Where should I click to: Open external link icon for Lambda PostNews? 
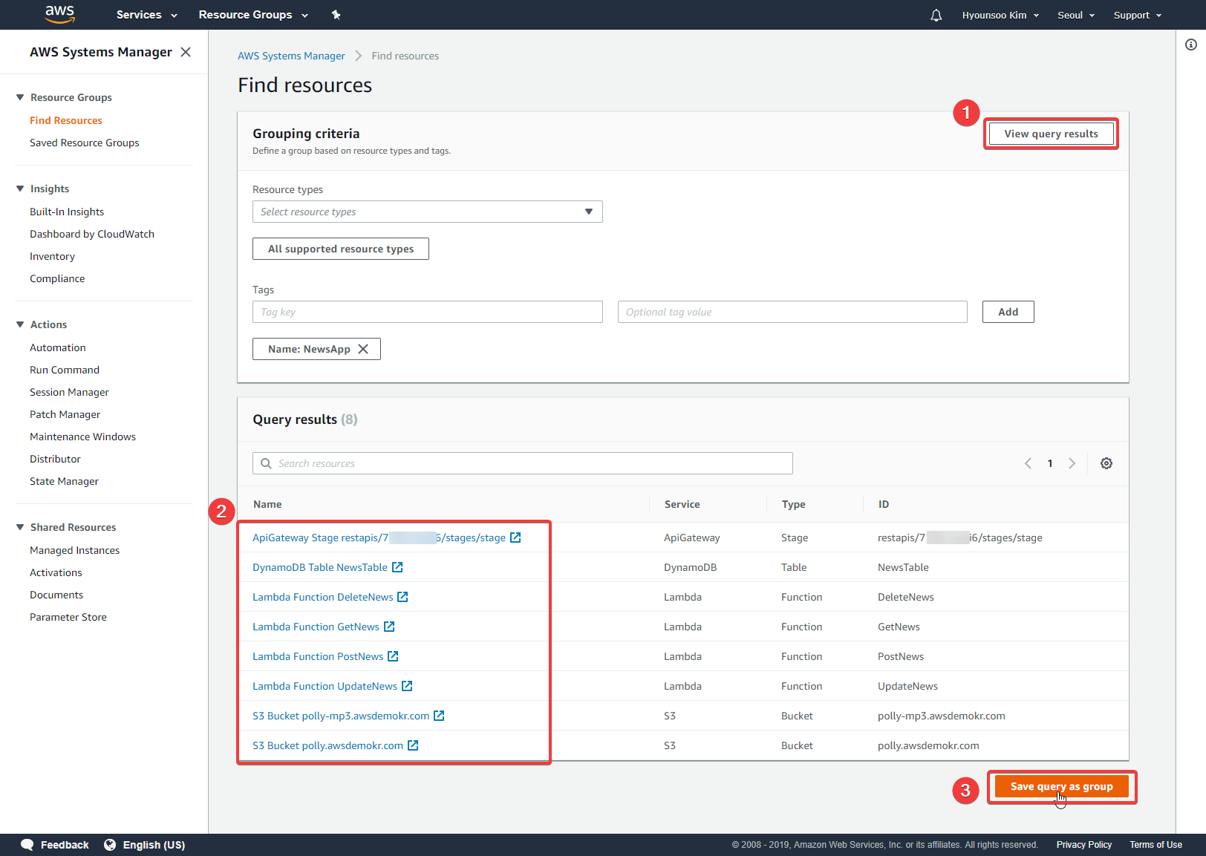(x=393, y=656)
